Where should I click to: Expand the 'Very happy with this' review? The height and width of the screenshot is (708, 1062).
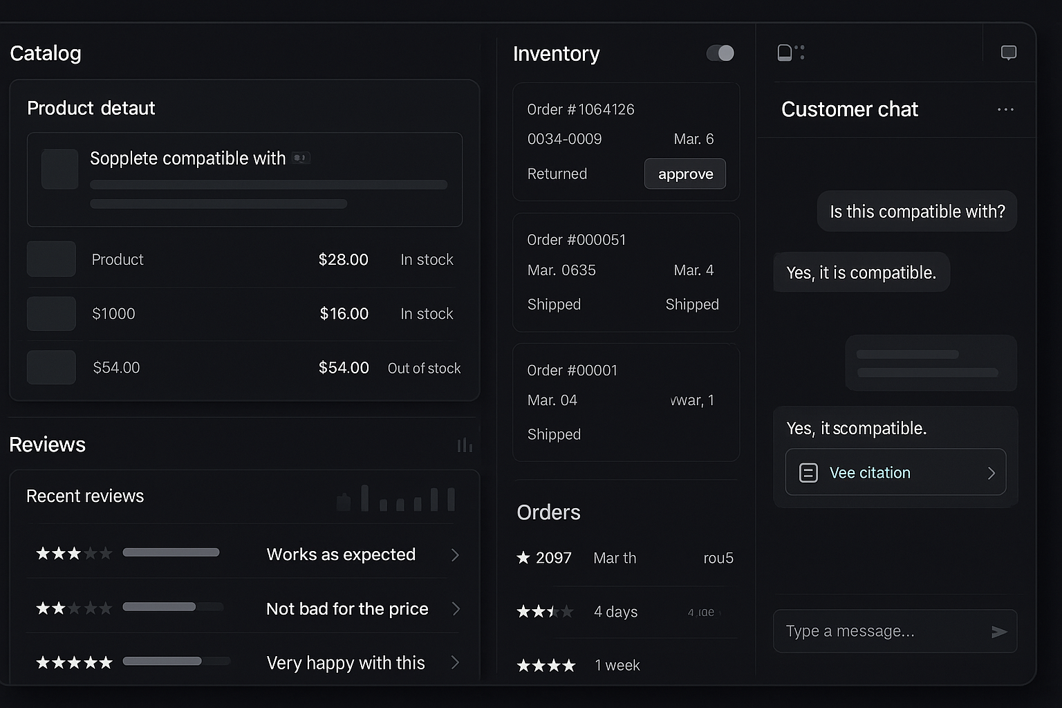(455, 662)
